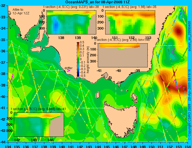The image size is (192, 148).
Task: Click the dark red warm eddy near 153E, 34S
Action: [178, 31]
